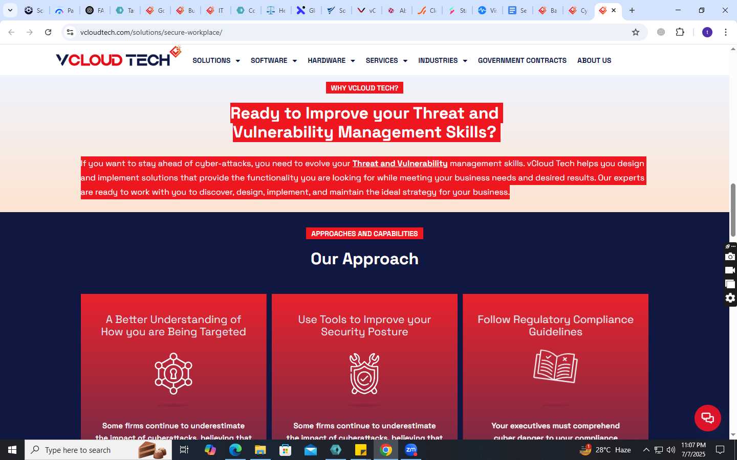Click the Chrome device/globe icon beside extensions
737x460 pixels.
(661, 32)
